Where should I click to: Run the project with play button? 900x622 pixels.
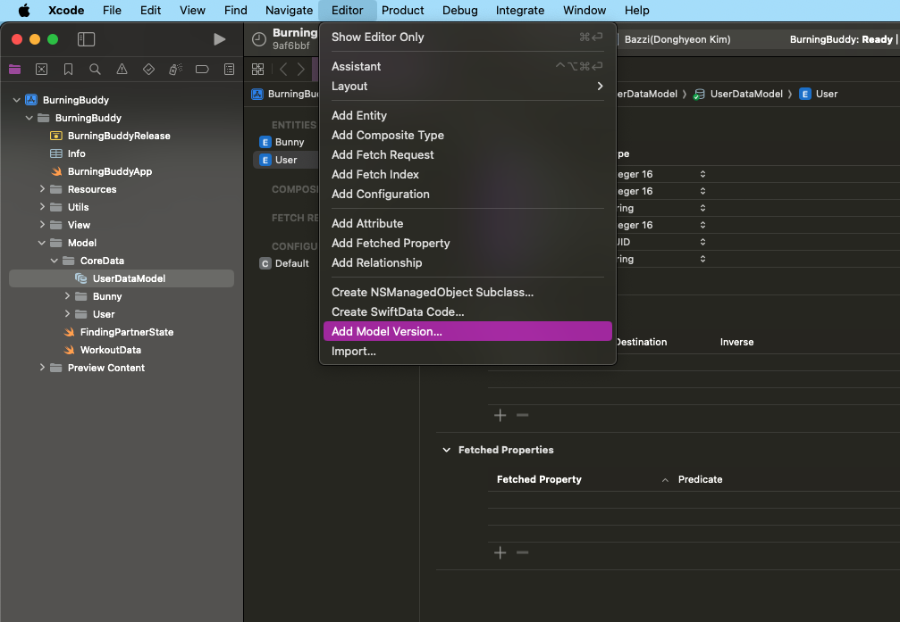point(219,39)
